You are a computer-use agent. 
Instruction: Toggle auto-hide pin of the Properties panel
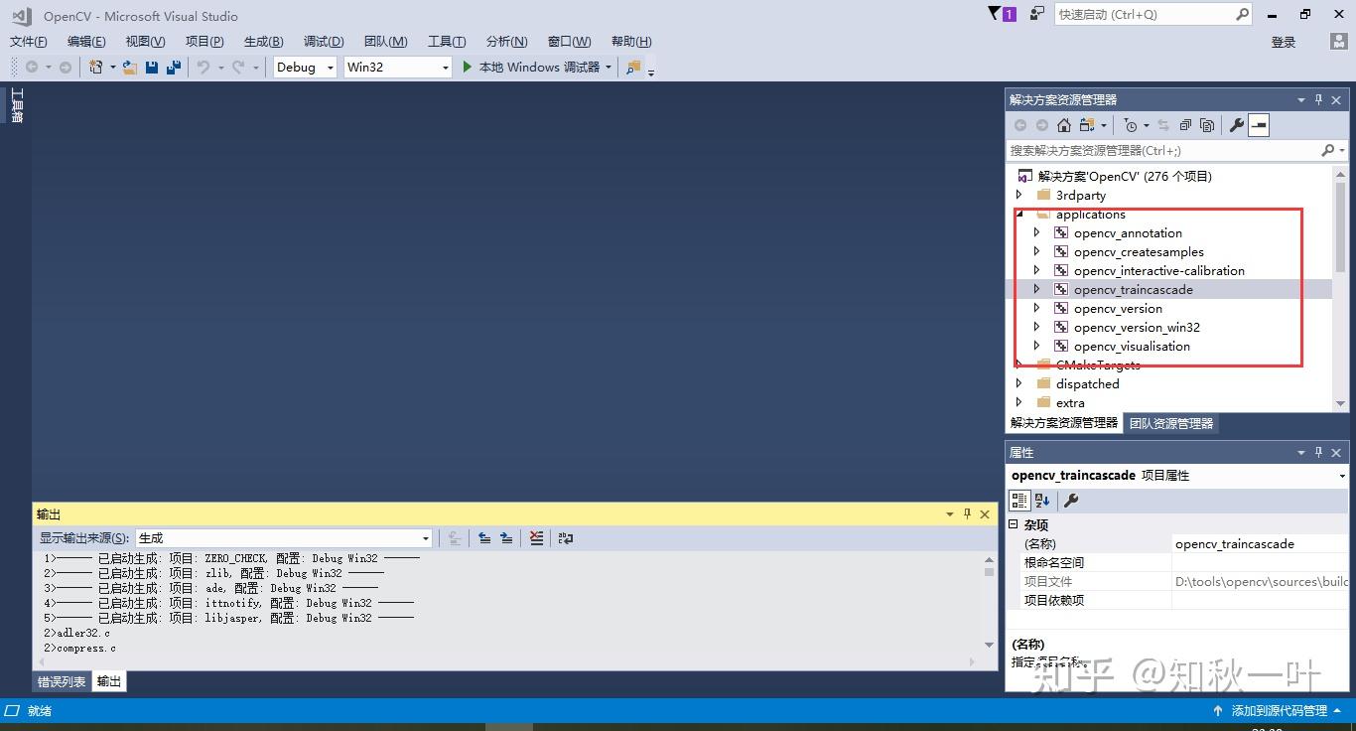click(x=1318, y=452)
